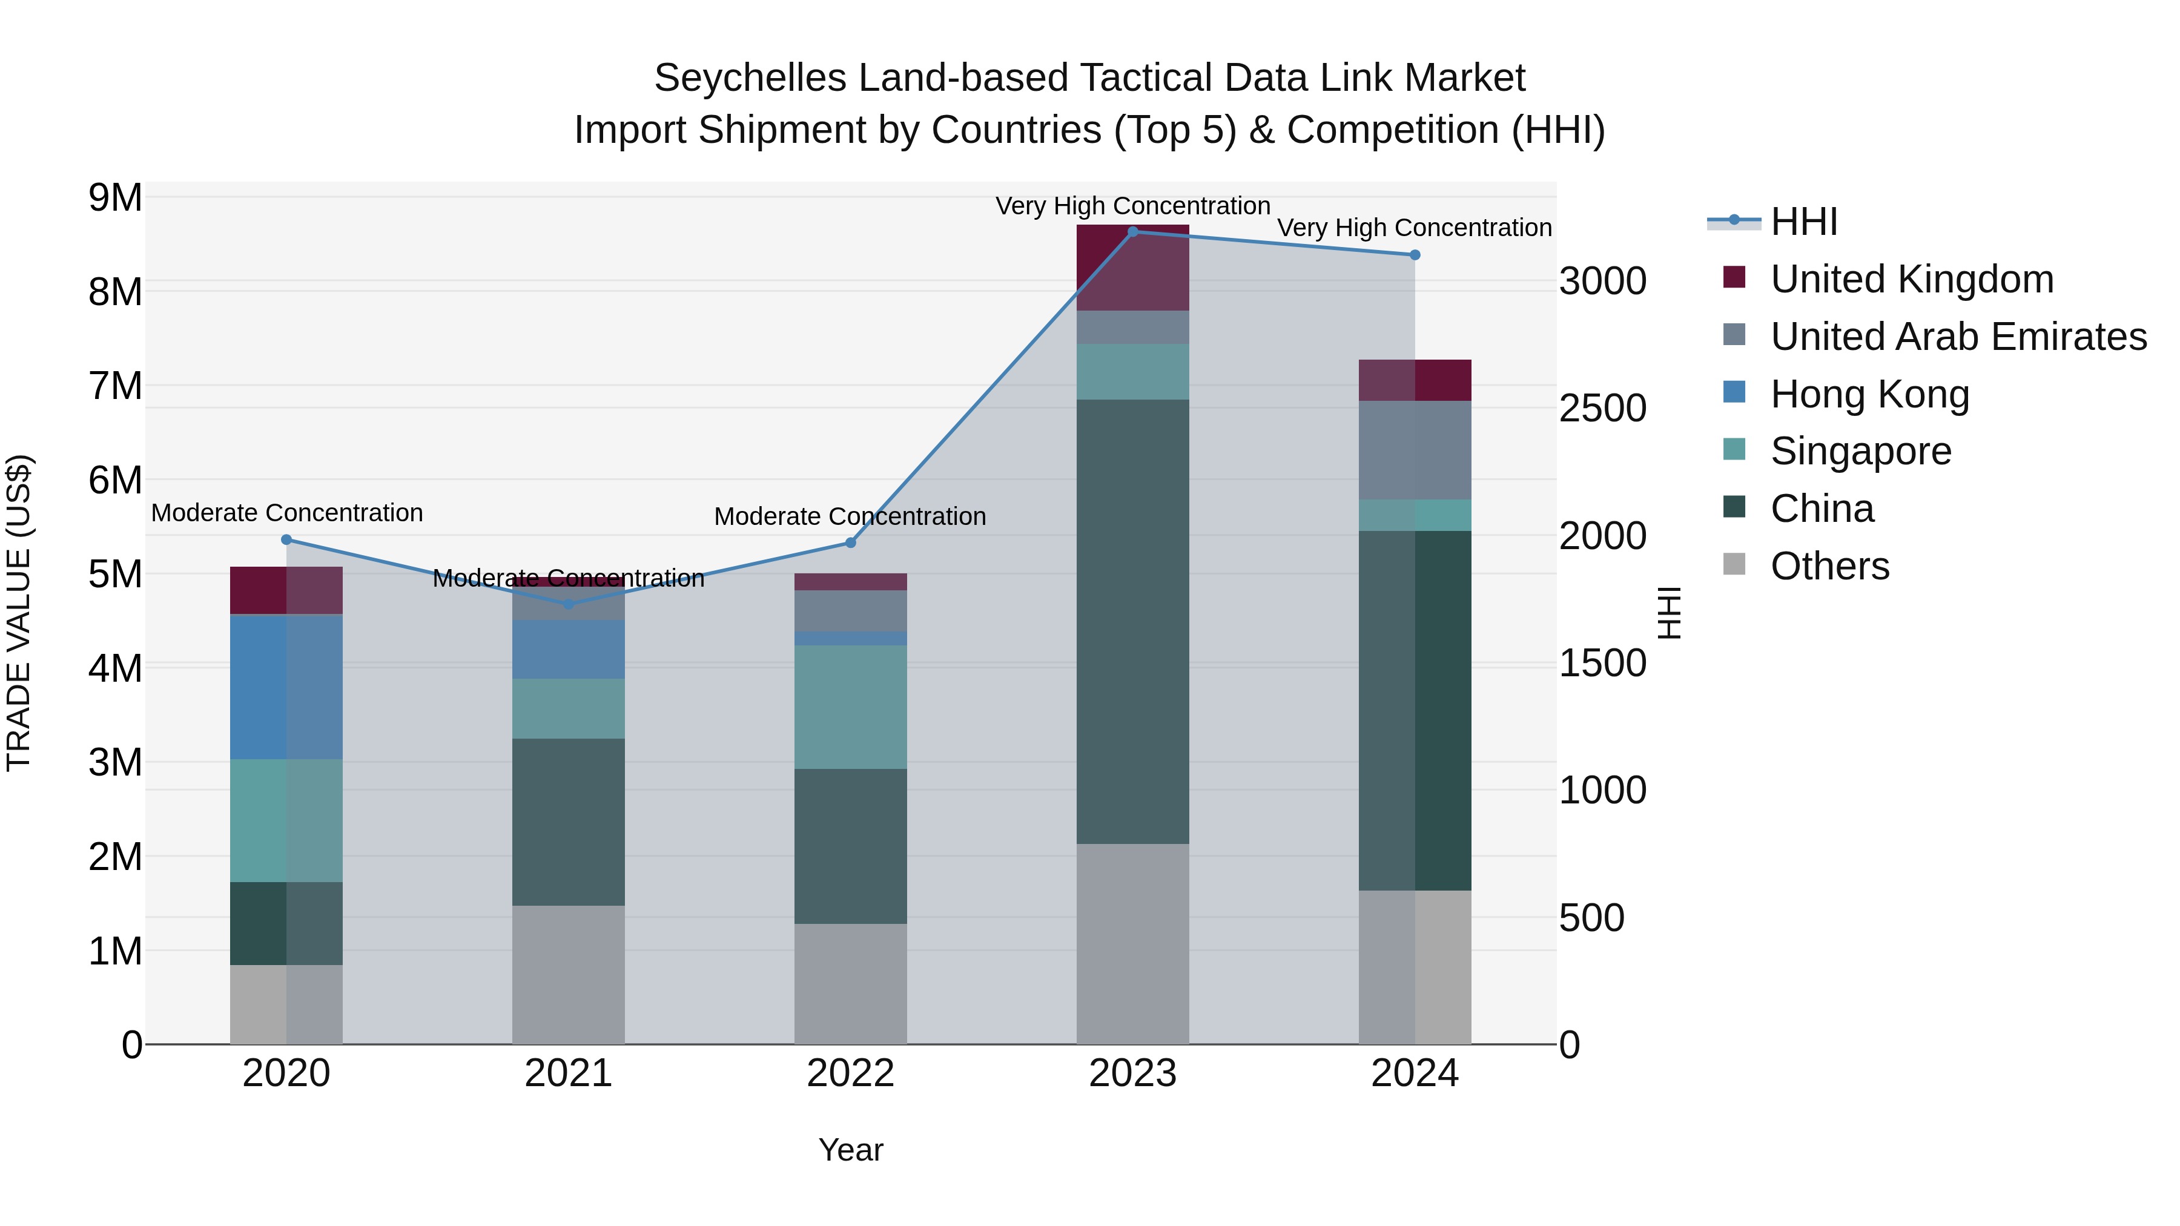Image resolution: width=2180 pixels, height=1226 pixels.
Task: Click the United Kingdom maroon legend swatch
Action: tap(1734, 277)
